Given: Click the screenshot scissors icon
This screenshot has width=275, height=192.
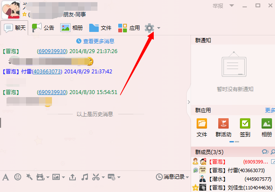Looking at the screenshot, I should click(96, 177).
